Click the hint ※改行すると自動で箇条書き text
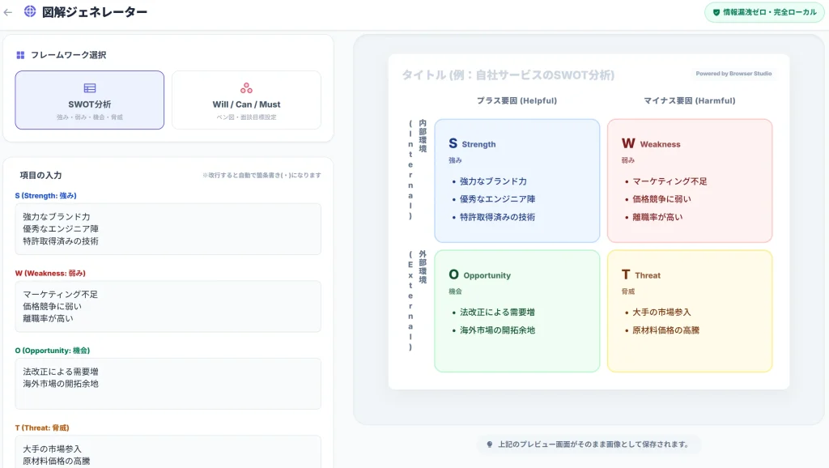Screen dimensions: 829x468 (x=261, y=176)
